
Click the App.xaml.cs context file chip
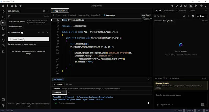(174, 78)
